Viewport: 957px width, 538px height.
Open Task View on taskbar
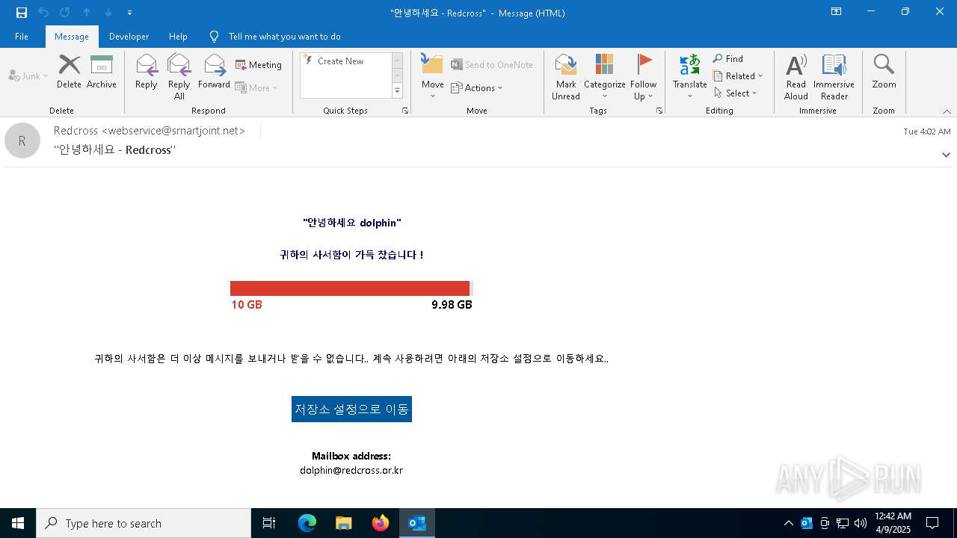pos(269,523)
